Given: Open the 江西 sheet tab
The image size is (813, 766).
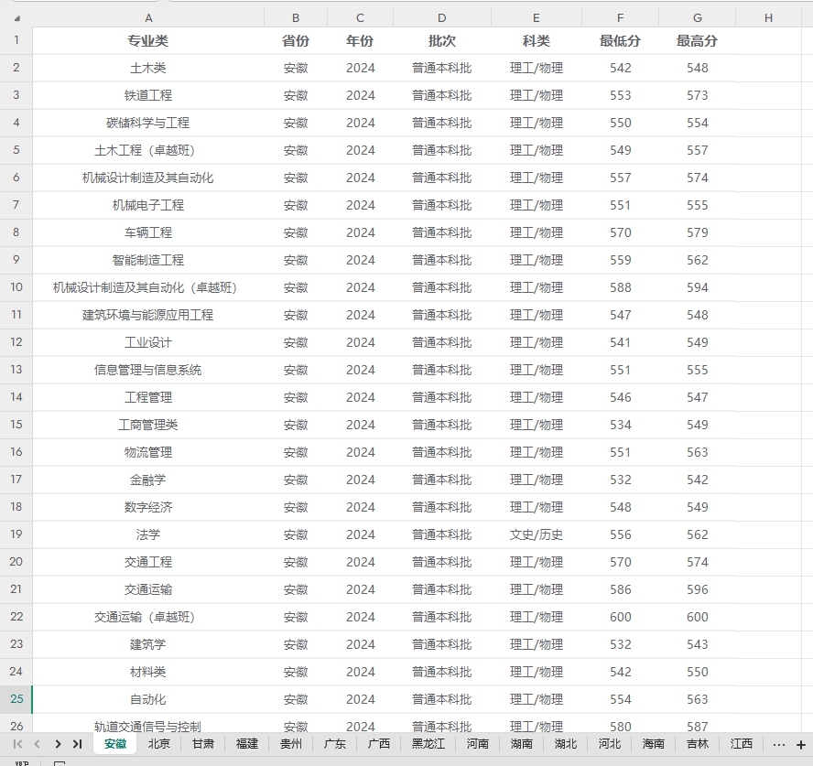Looking at the screenshot, I should pos(742,744).
